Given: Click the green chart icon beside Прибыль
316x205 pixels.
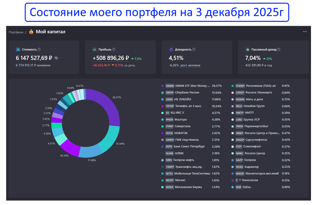Looking at the screenshot, I should [95, 49].
